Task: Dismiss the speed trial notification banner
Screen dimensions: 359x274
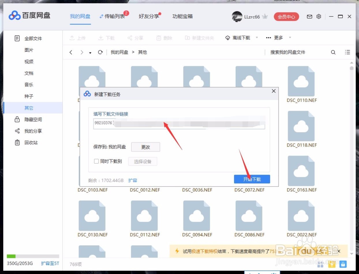Action: pos(339,251)
